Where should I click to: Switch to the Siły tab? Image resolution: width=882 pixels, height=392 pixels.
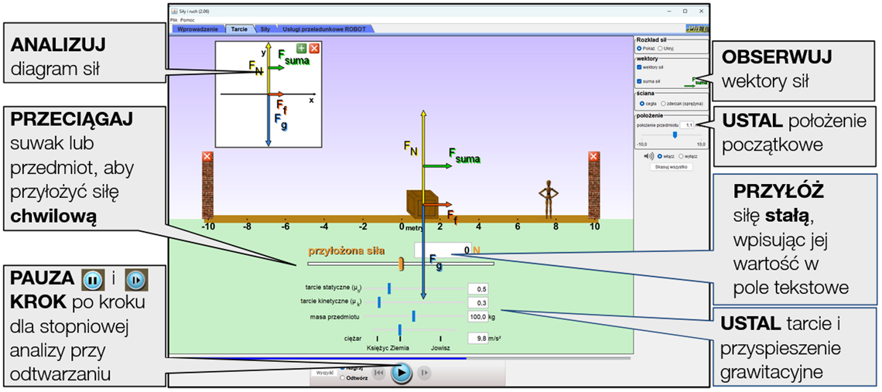[x=265, y=29]
